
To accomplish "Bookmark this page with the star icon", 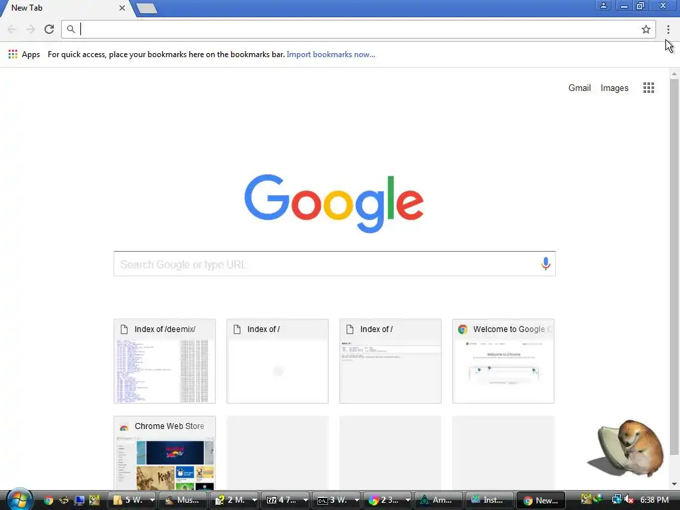I will pyautogui.click(x=646, y=29).
